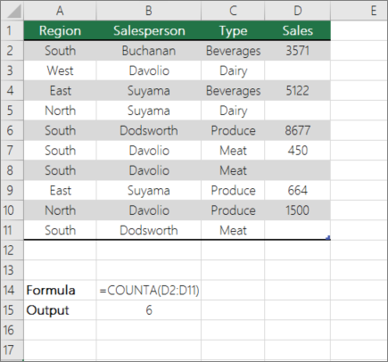Select Beverages cell in row 4

(x=233, y=90)
